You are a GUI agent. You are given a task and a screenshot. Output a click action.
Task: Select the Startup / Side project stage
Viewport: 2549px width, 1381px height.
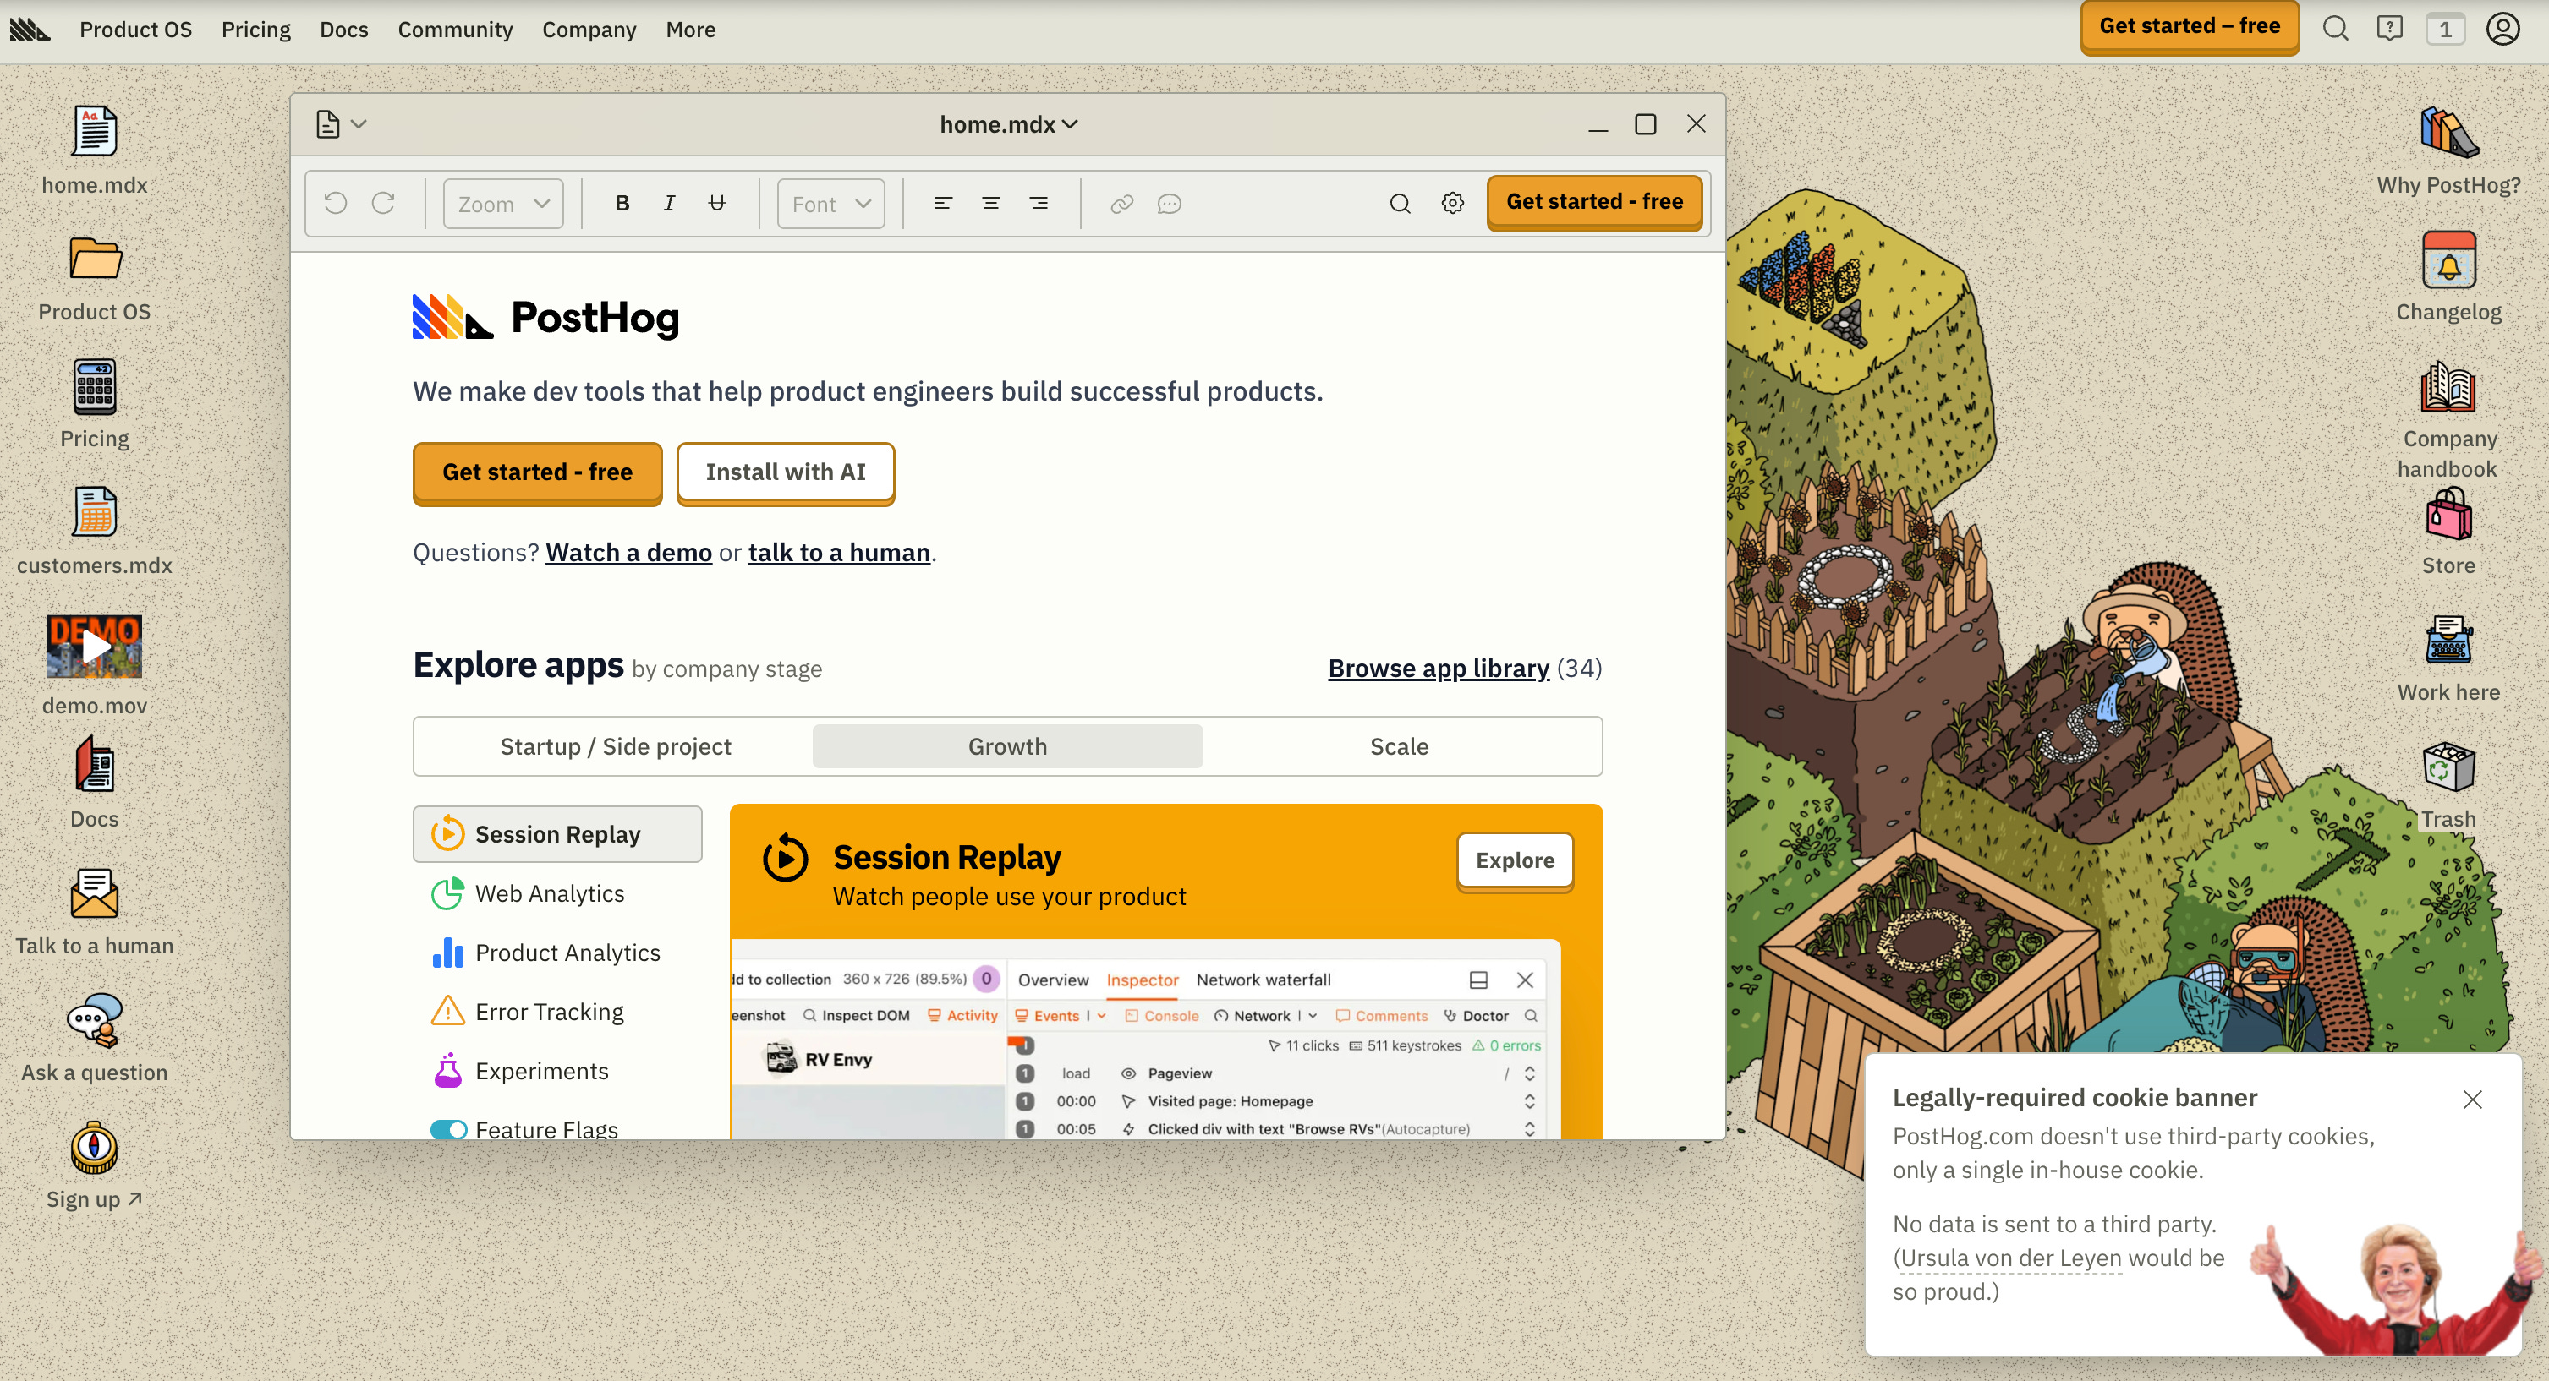(x=615, y=746)
